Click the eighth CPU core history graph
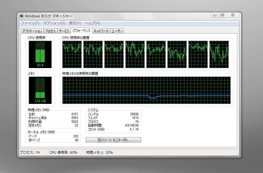 click(x=219, y=55)
